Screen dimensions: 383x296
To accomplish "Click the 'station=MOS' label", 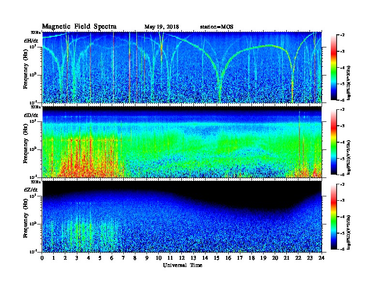I will 217,27.
